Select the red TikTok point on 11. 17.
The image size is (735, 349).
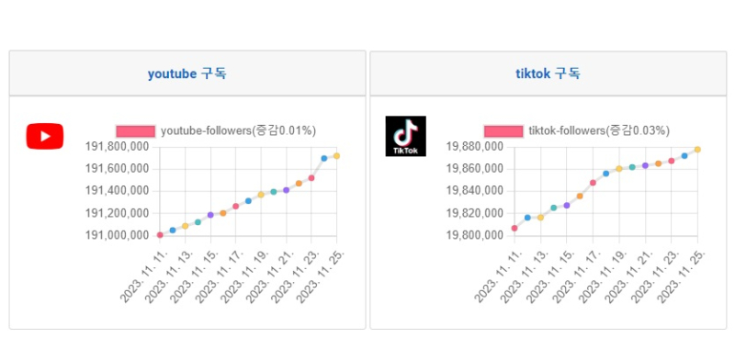[593, 183]
